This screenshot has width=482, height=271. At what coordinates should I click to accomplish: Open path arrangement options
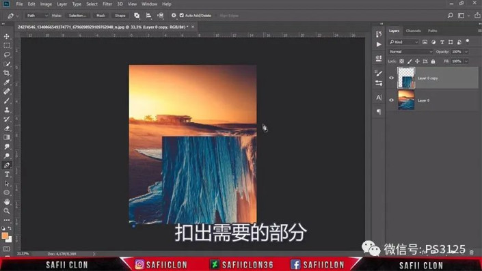tap(160, 15)
